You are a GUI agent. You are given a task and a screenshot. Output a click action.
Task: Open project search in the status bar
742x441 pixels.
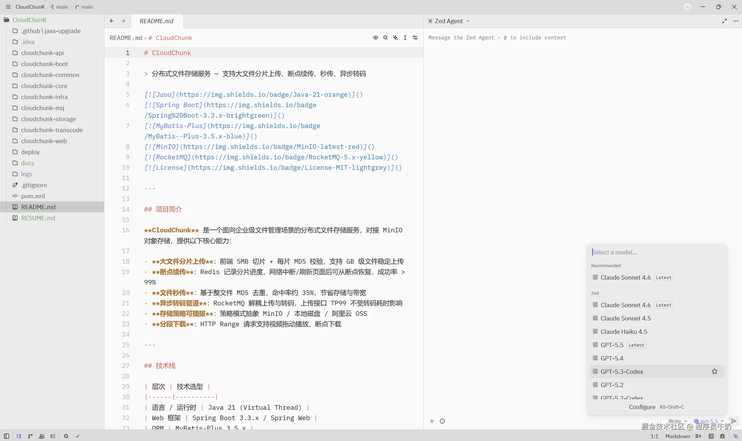66,436
